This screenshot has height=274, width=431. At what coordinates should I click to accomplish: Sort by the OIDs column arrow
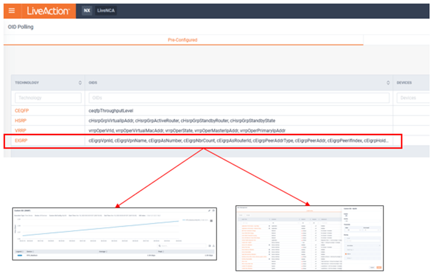(x=388, y=83)
